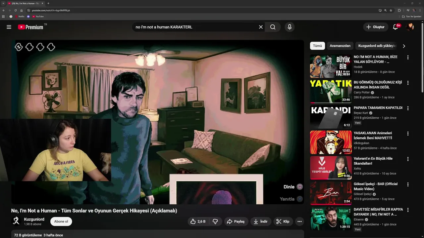Click the video player area
The height and width of the screenshot is (238, 424).
158,122
